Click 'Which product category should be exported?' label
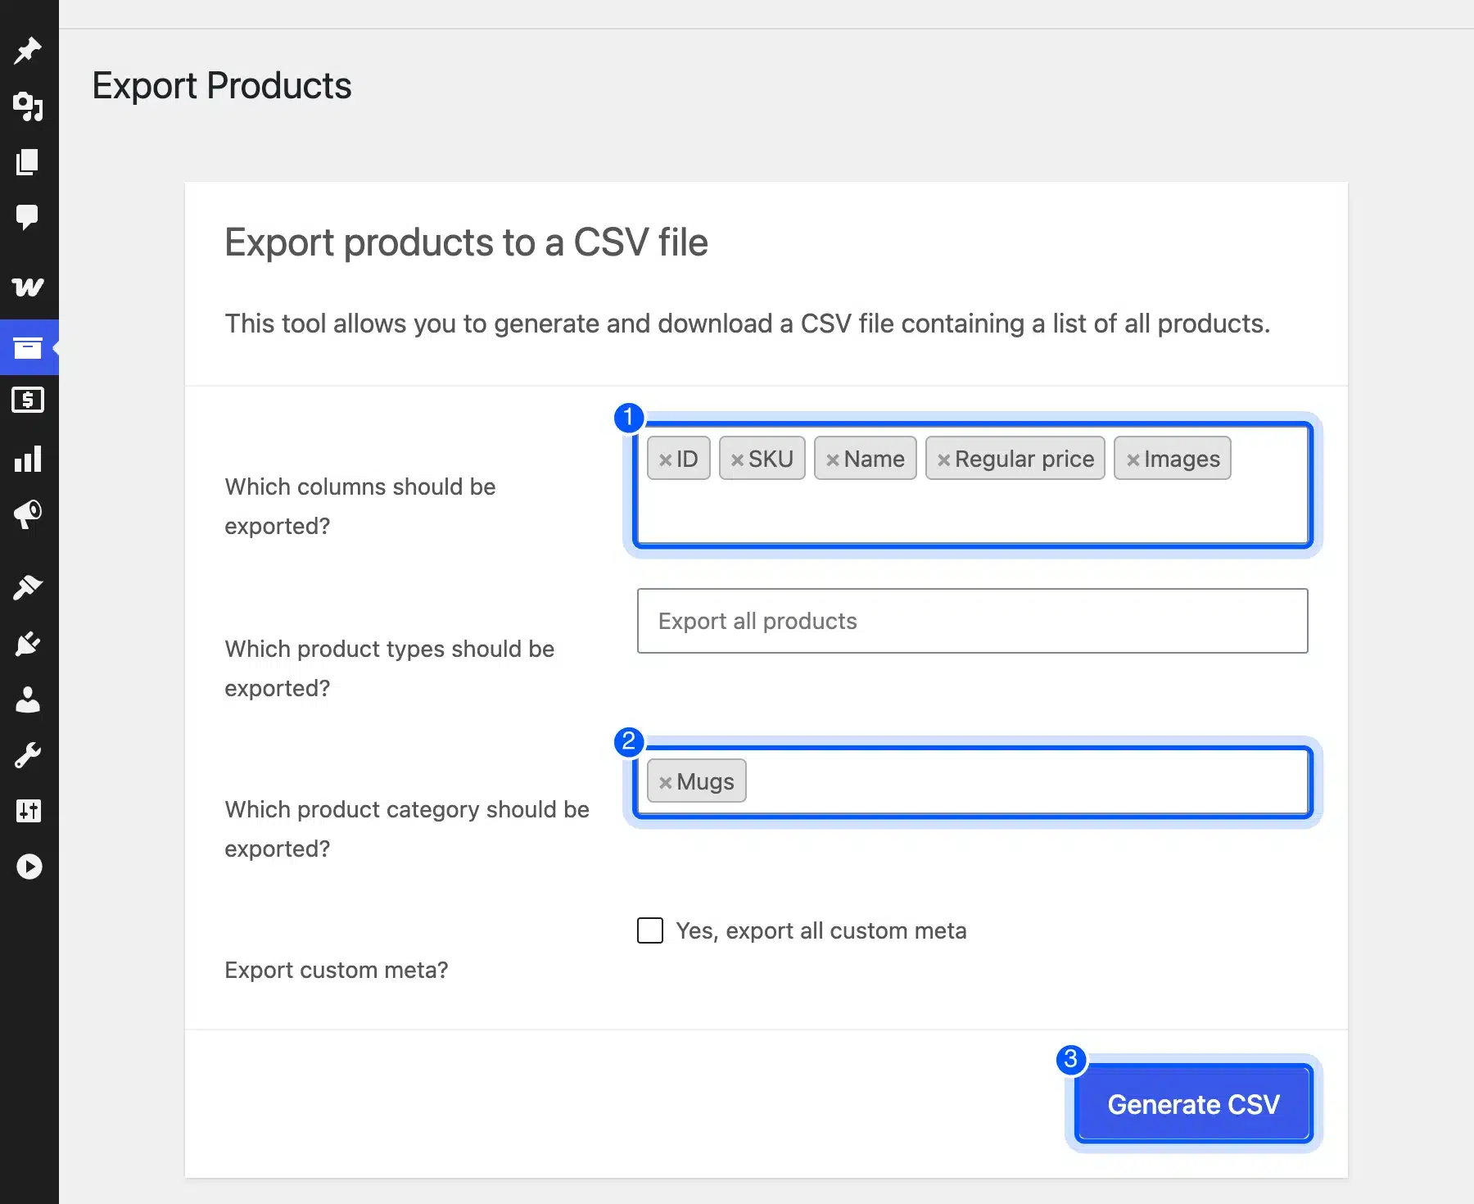 tap(407, 829)
